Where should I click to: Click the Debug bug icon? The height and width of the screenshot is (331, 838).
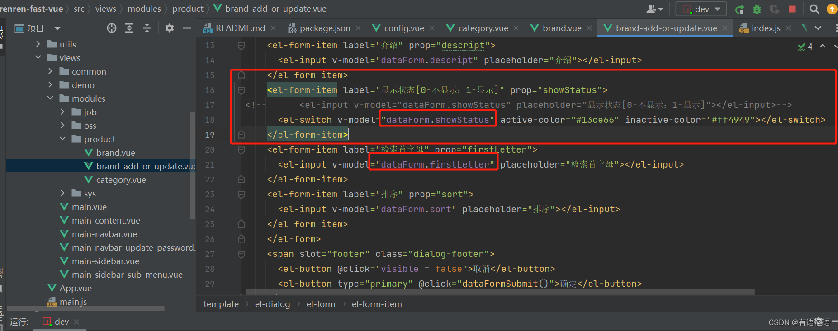[757, 9]
